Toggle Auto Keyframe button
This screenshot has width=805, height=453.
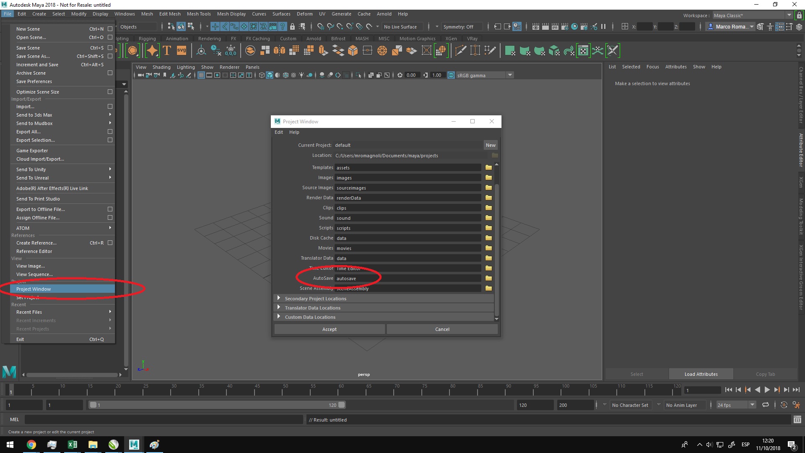pyautogui.click(x=784, y=405)
